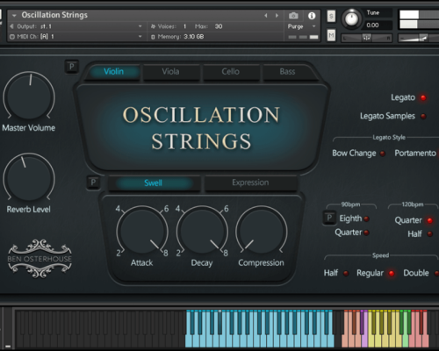Click the pan L/R slider
This screenshot has height=351, width=439.
[367, 38]
